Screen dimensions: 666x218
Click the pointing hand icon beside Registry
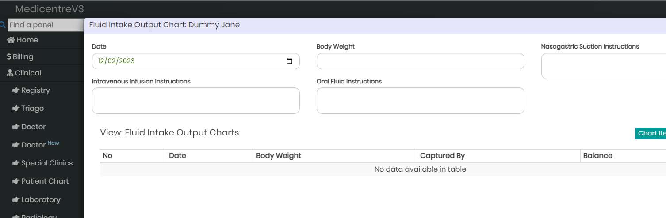(16, 90)
